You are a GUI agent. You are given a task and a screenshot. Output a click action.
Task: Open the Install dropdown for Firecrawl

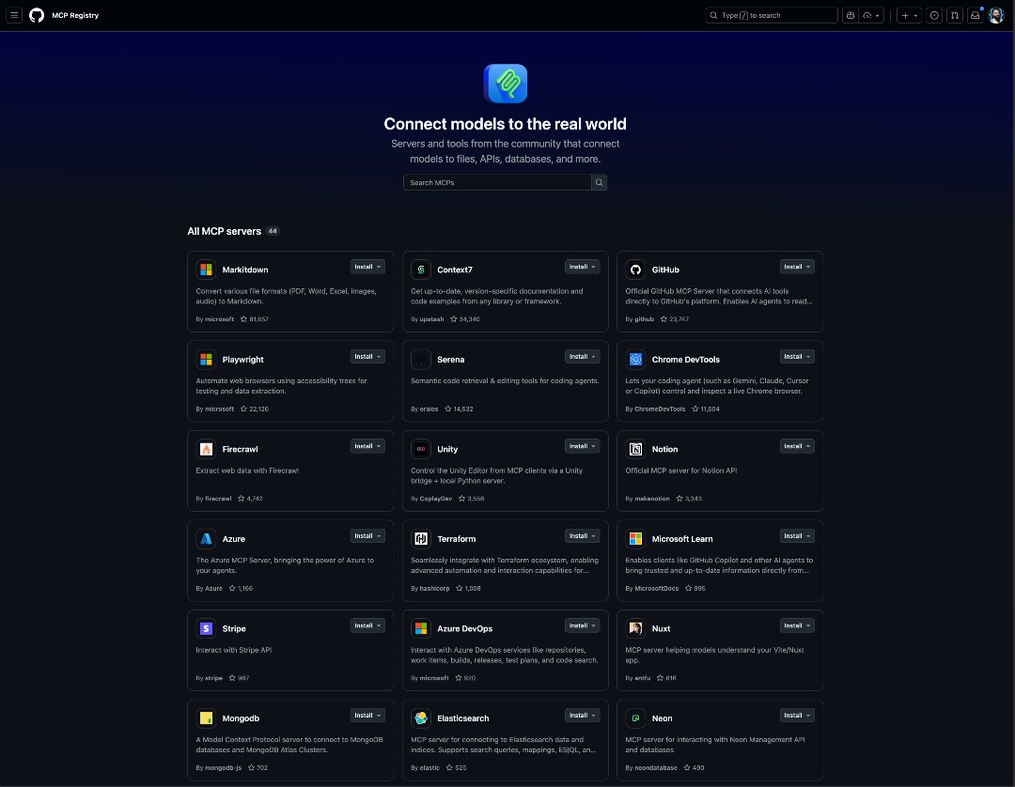coord(367,446)
